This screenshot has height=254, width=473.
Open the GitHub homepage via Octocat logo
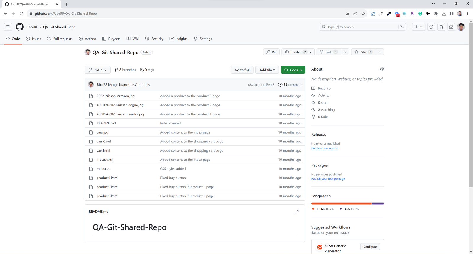(x=20, y=27)
